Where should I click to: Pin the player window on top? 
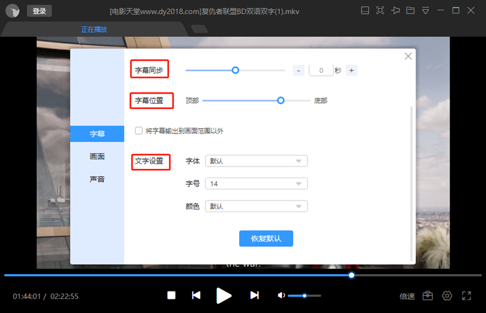[x=395, y=10]
